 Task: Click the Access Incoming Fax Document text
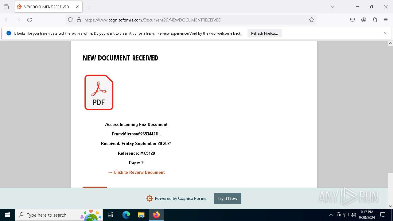[136, 124]
